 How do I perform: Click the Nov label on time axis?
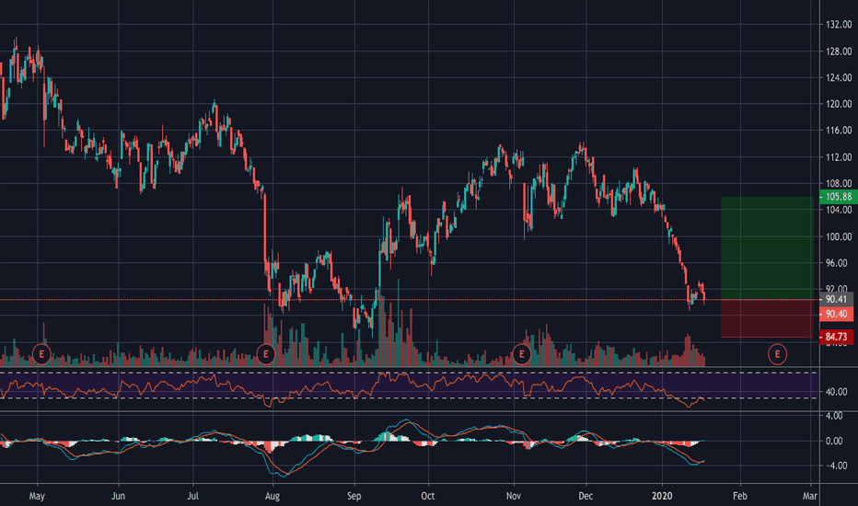[x=514, y=496]
